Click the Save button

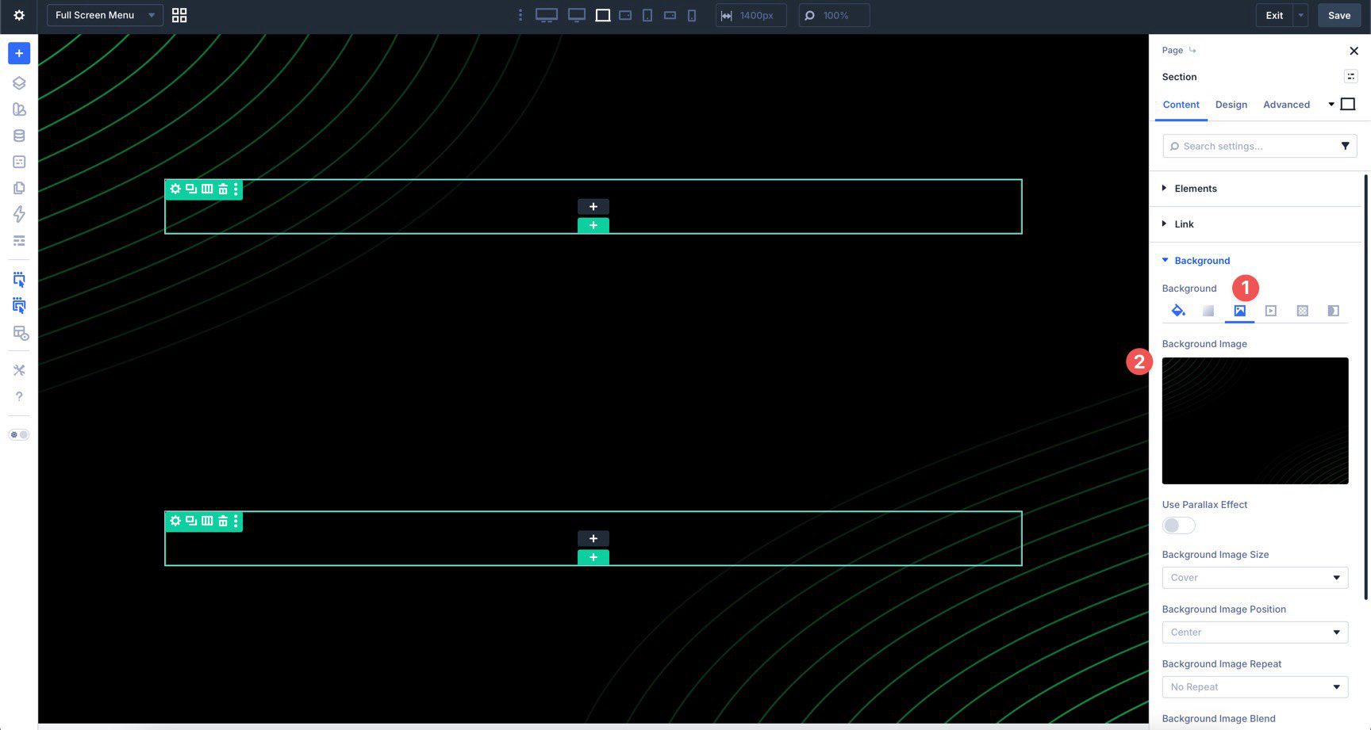click(1339, 15)
